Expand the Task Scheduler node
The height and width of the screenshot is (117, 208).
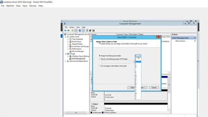(x=68, y=39)
